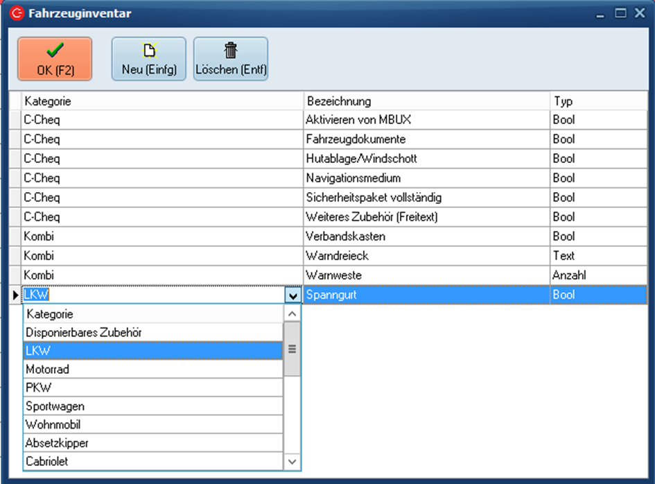Maximize the Fahrzeuginventar window
The image size is (655, 484).
pos(620,13)
